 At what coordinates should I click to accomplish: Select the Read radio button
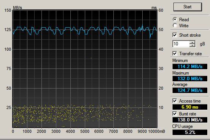tap(175, 19)
